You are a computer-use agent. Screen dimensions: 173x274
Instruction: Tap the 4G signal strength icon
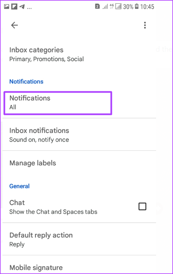click(116, 7)
